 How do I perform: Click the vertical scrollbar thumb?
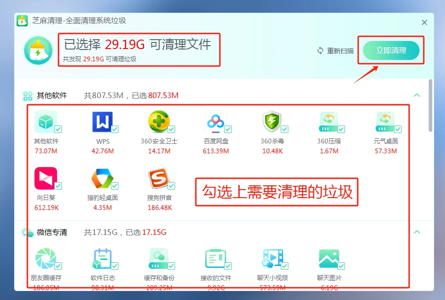point(430,106)
